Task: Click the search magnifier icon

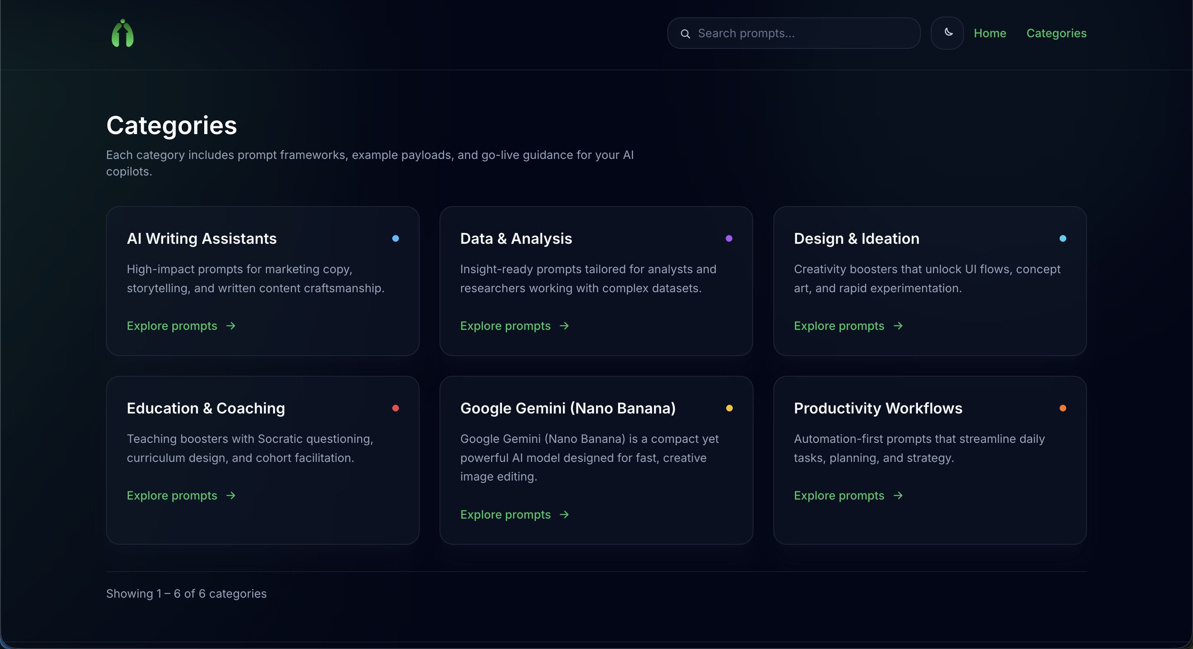Action: click(686, 34)
